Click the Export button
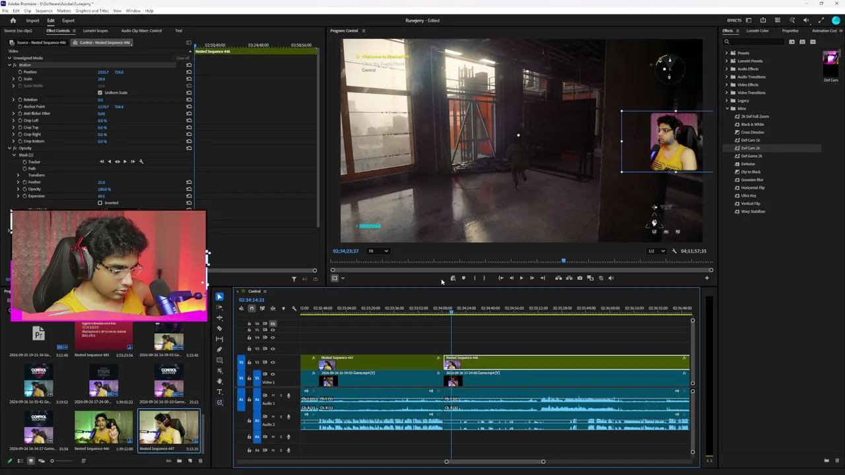 (x=68, y=20)
